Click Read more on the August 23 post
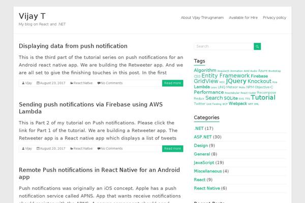 172,83
